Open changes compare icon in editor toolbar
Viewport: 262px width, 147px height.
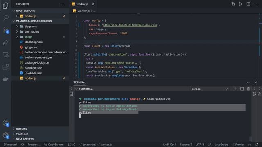(233, 4)
